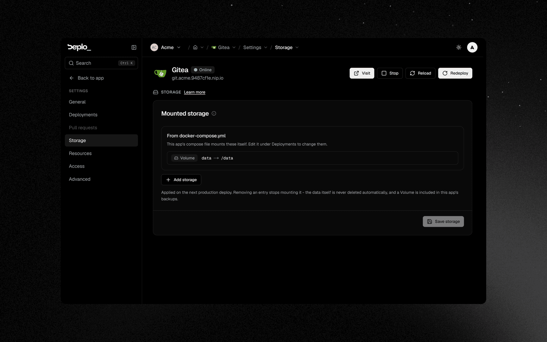The image size is (547, 342).
Task: Click Add storage button
Action: click(181, 180)
